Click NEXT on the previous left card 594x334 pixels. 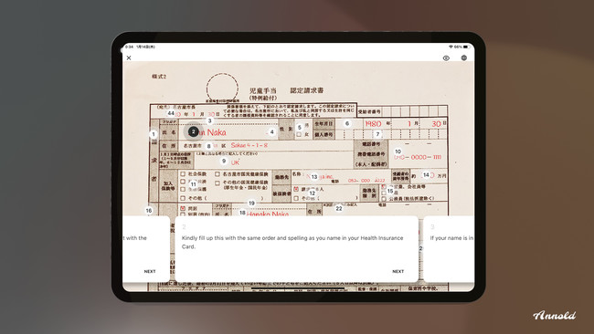click(x=150, y=271)
